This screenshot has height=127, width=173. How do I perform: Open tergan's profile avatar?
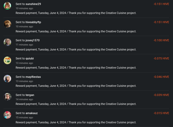[x=7, y=97]
